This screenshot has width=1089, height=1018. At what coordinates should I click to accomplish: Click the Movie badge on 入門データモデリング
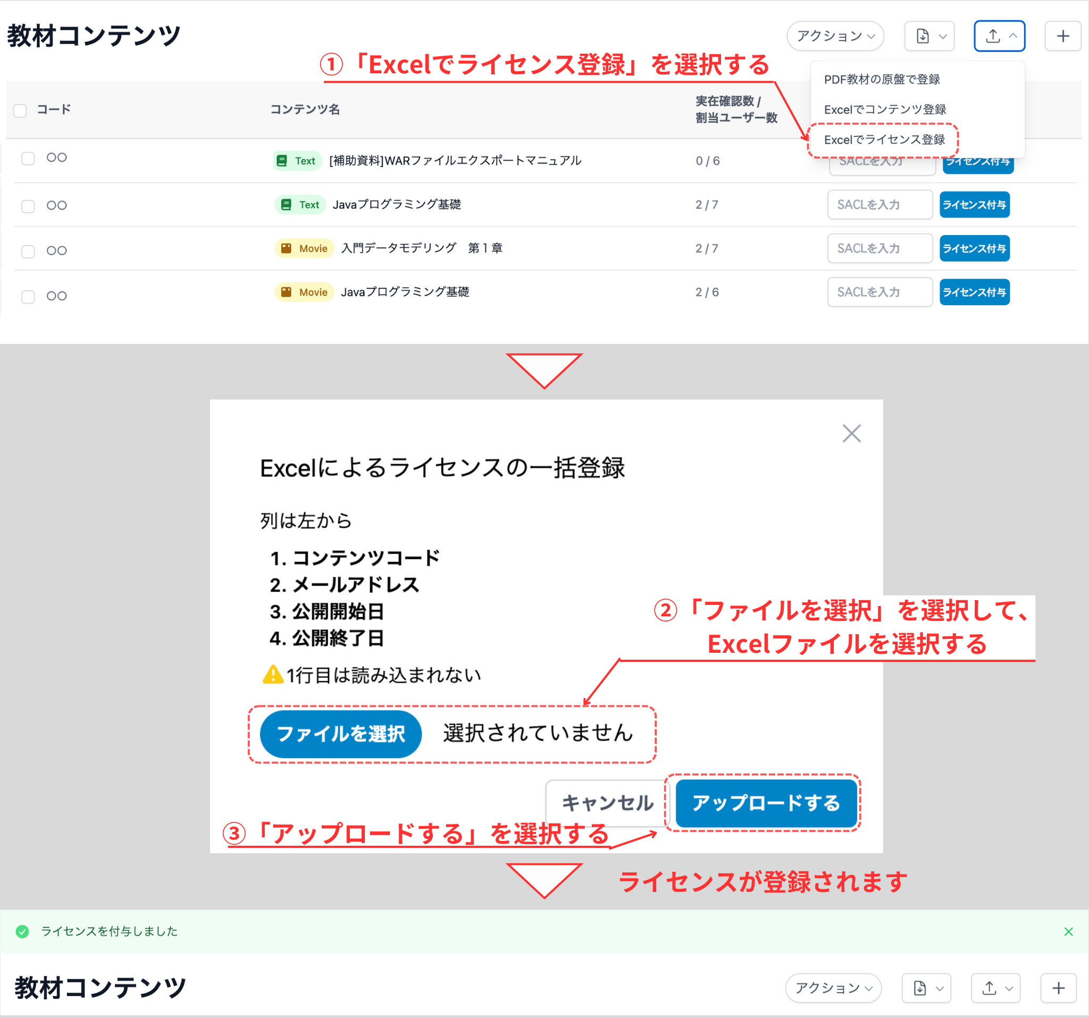pos(304,248)
